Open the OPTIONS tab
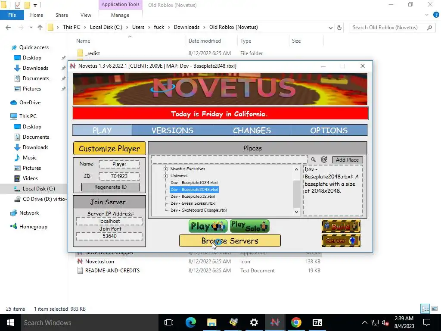The height and width of the screenshot is (331, 441). coord(329,130)
